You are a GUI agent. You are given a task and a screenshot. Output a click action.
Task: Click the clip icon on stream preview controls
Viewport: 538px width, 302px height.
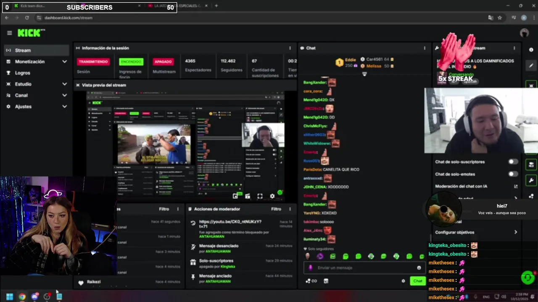[248, 196]
